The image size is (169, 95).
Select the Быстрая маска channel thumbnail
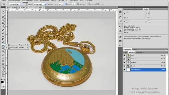pos(128,70)
